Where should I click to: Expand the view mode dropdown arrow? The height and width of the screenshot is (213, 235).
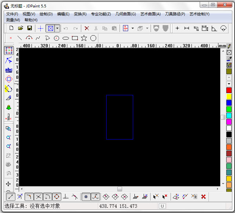pyautogui.click(x=58, y=28)
